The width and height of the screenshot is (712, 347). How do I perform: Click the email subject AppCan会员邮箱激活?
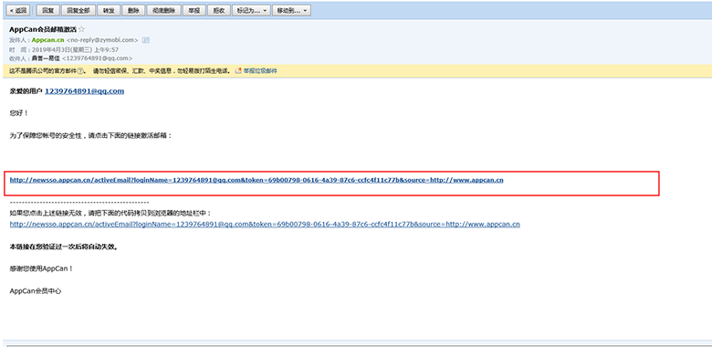coord(43,29)
